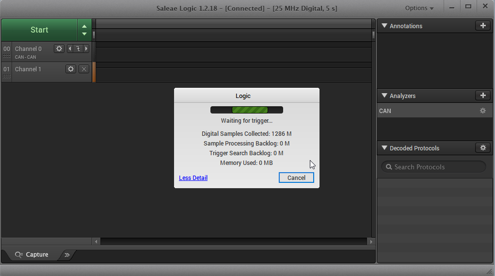Click Digital Samples Collected value
This screenshot has width=495, height=276.
tap(247, 134)
